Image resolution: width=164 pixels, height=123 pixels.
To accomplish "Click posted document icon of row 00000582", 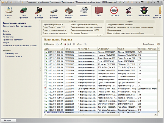I will [x=46, y=104].
